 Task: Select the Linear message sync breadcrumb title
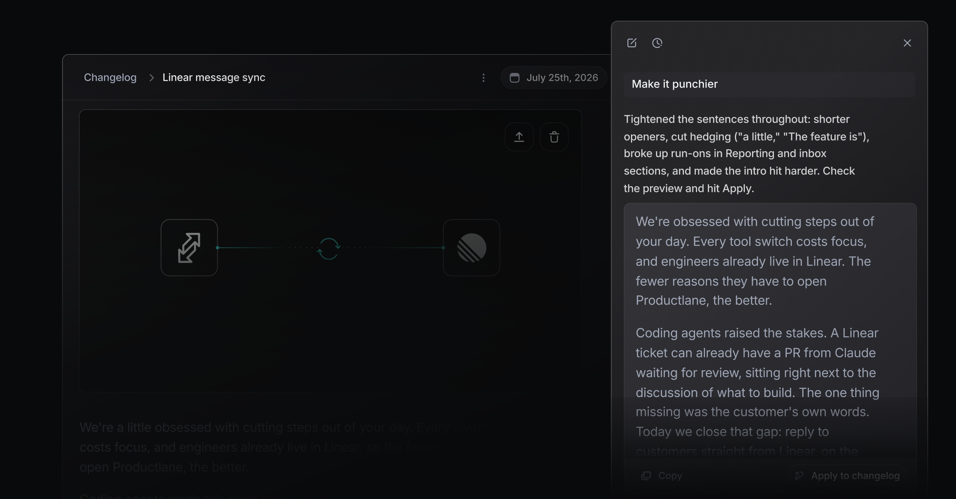tap(214, 78)
